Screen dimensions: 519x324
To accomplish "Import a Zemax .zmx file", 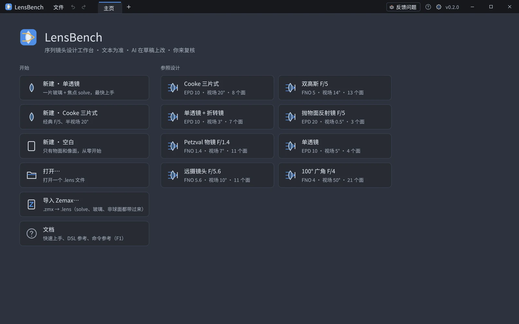I will pos(84,204).
